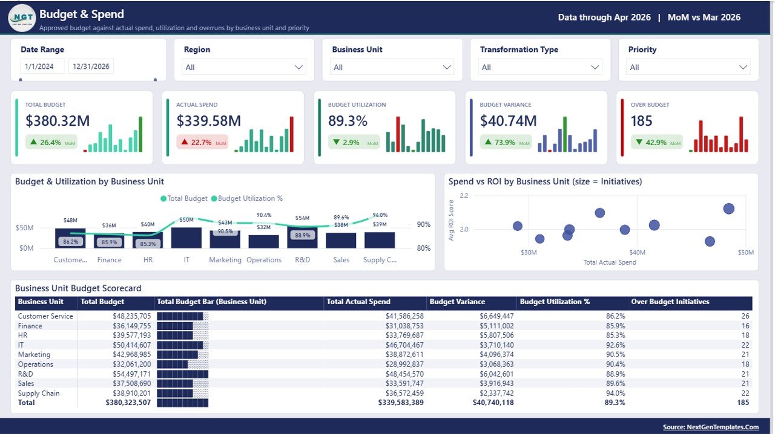The image size is (775, 434).
Task: Click the Sales axis label in chart
Action: pos(341,260)
